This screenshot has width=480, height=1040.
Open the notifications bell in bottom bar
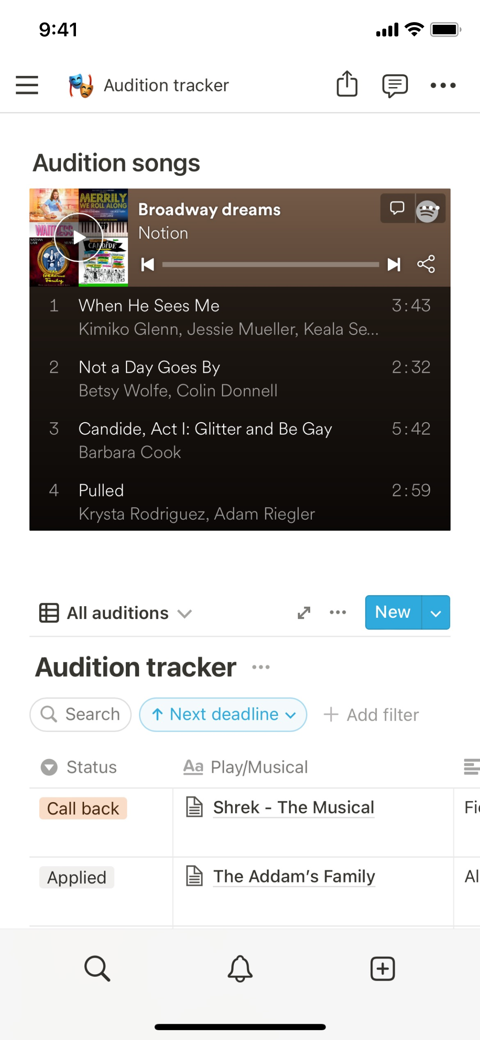point(240,969)
